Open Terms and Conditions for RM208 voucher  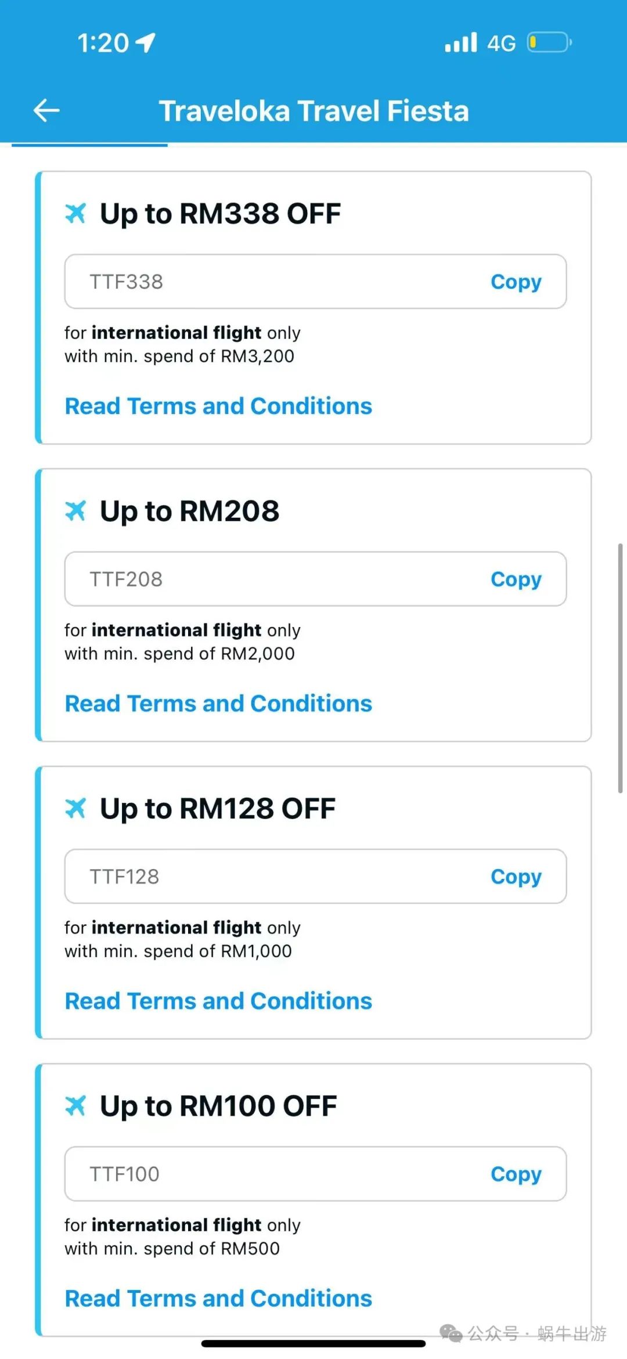tap(218, 703)
